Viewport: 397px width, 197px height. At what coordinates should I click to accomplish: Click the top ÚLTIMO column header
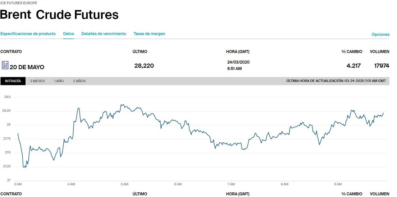(x=140, y=51)
